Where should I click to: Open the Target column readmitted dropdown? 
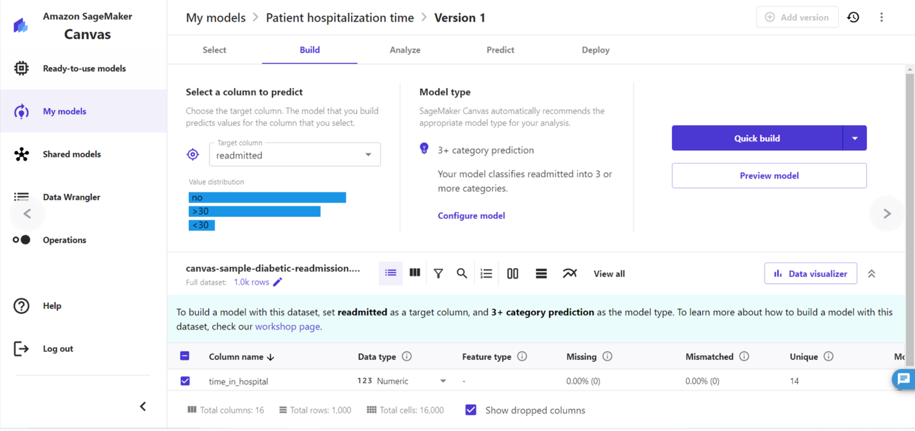295,155
